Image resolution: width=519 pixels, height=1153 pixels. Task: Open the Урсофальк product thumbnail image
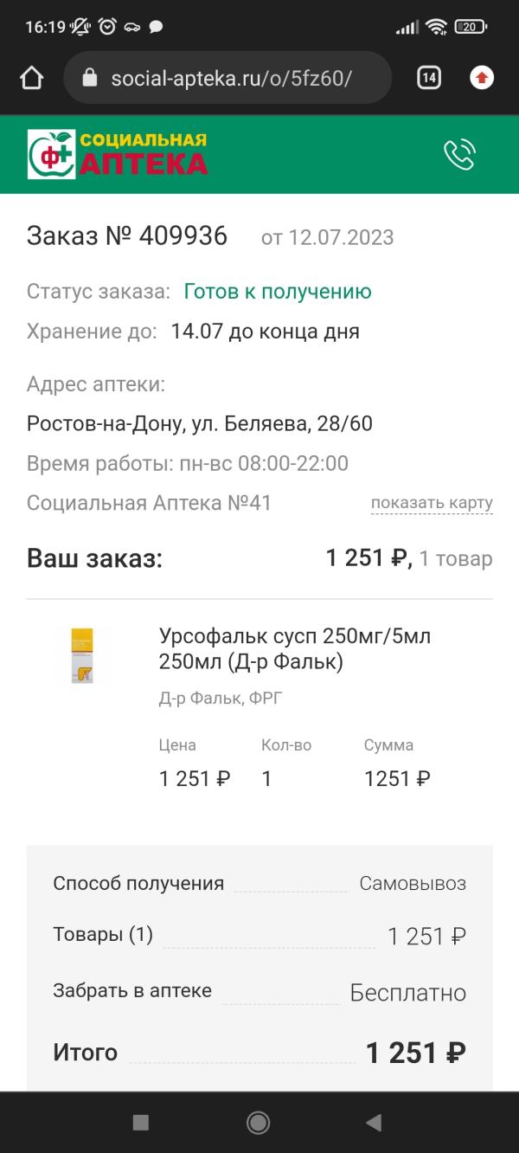pos(83,655)
